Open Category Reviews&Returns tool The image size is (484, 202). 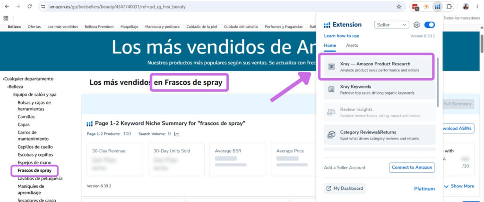(x=380, y=135)
